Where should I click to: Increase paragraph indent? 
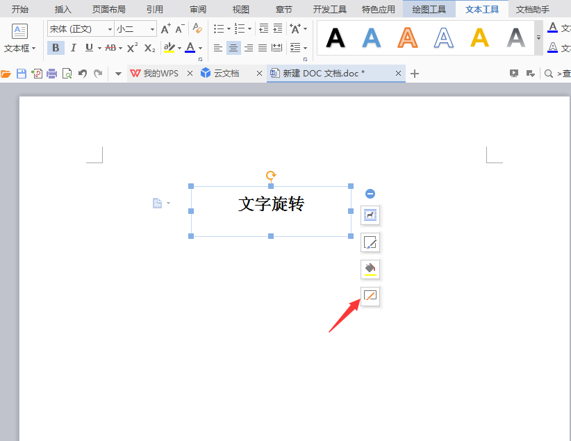coord(278,28)
